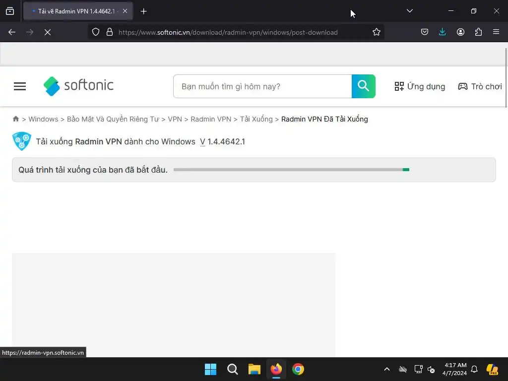508x381 pixels.
Task: Click current page 'Radmin VPN Đã Tải Xuống' breadcrumb
Action: pos(324,119)
